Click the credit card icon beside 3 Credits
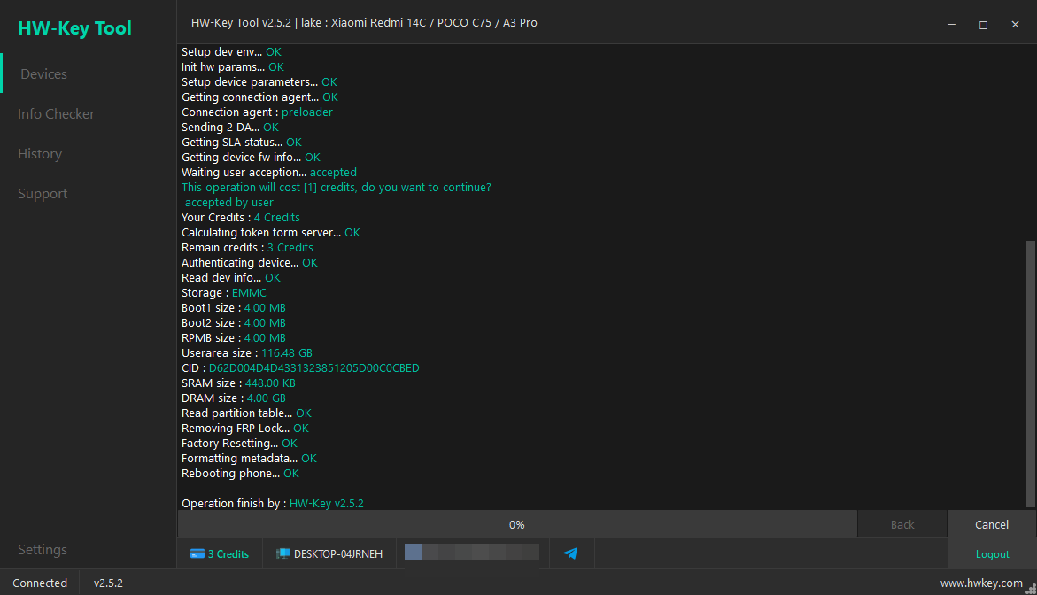 click(197, 553)
